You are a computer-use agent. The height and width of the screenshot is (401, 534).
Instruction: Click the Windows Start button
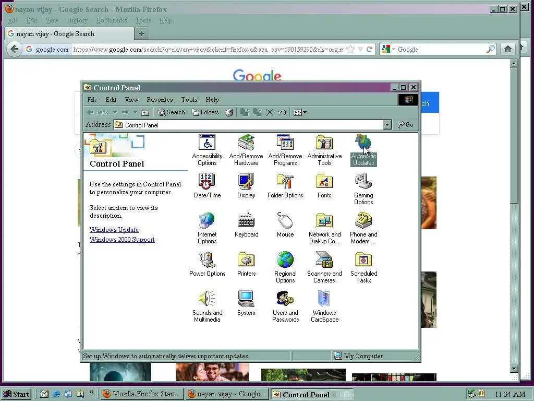click(x=16, y=394)
